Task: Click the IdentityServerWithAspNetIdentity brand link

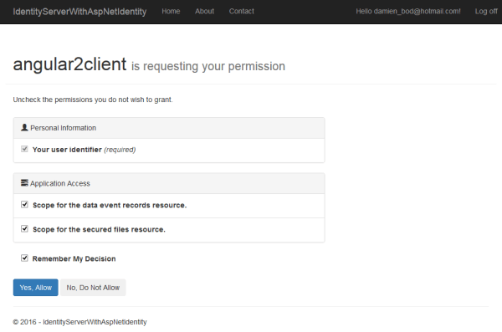Action: click(79, 12)
